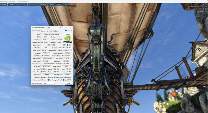Toggle the OpenGL 4.6 checkbox
The image size is (208, 113).
[63, 80]
